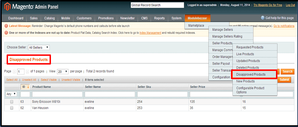Click the help icon beside Get help
This screenshot has width=298, height=127.
(x=263, y=18)
